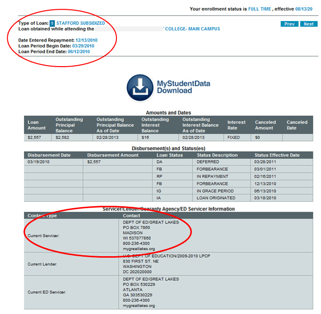Click the IA loan status code

click(159, 198)
